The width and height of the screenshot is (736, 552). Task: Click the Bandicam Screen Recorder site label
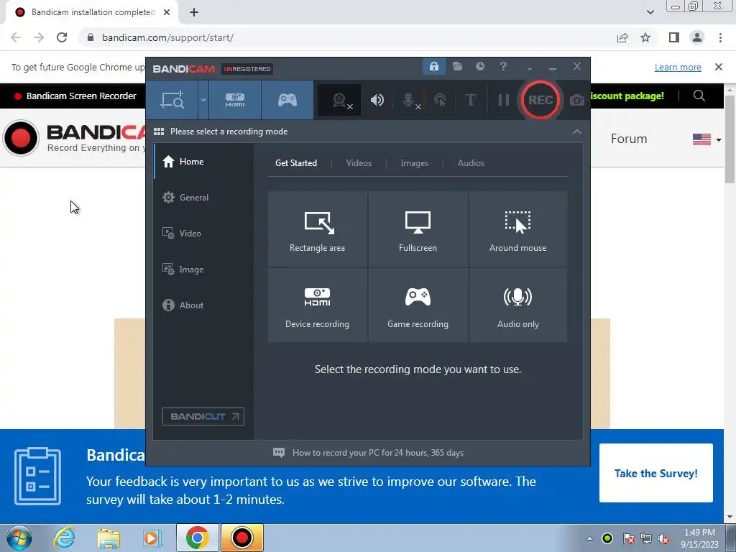[x=81, y=96]
